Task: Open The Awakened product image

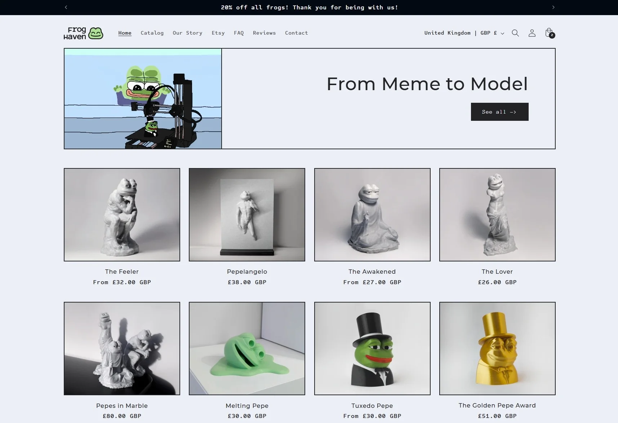Action: tap(372, 215)
